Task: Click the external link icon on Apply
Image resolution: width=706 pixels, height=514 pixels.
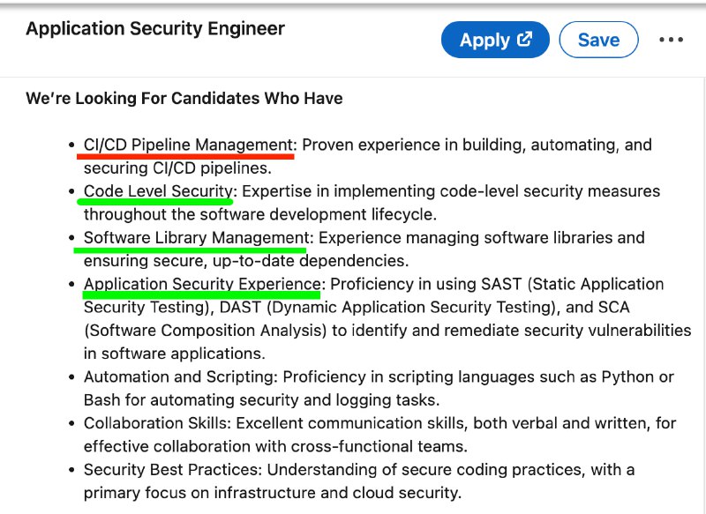Action: pos(524,39)
